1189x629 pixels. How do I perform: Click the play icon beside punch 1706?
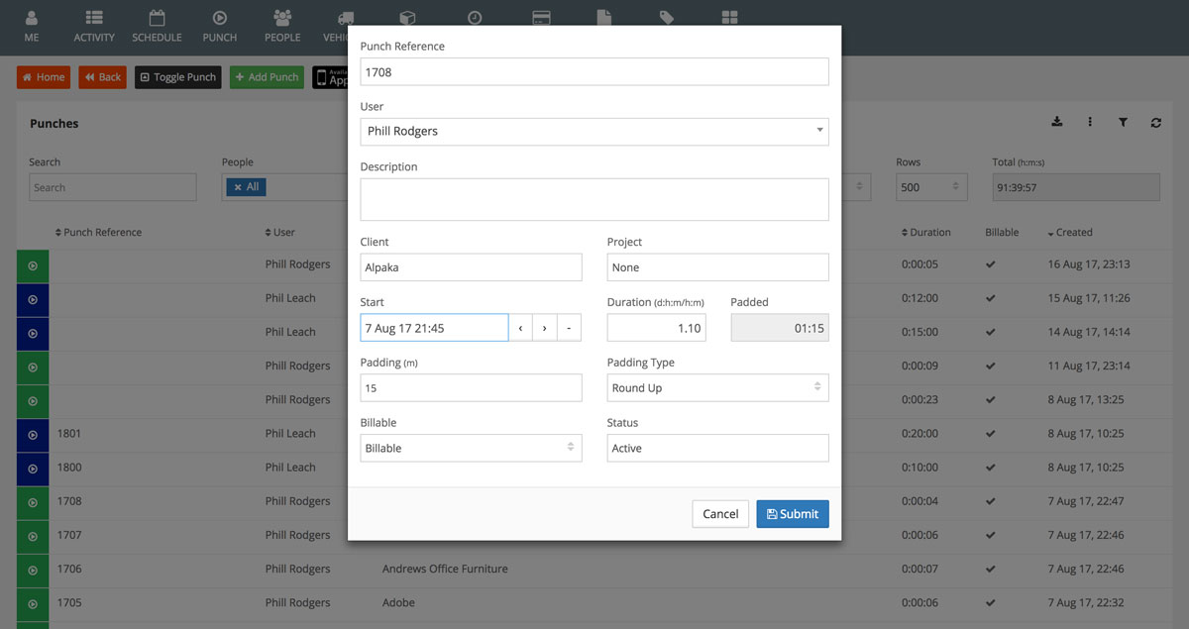pyautogui.click(x=33, y=570)
